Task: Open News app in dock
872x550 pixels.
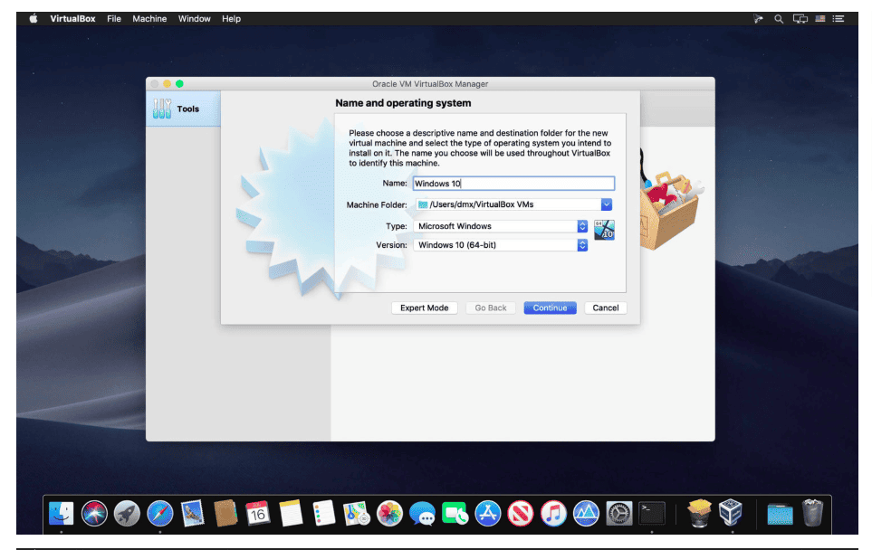Action: click(x=521, y=513)
